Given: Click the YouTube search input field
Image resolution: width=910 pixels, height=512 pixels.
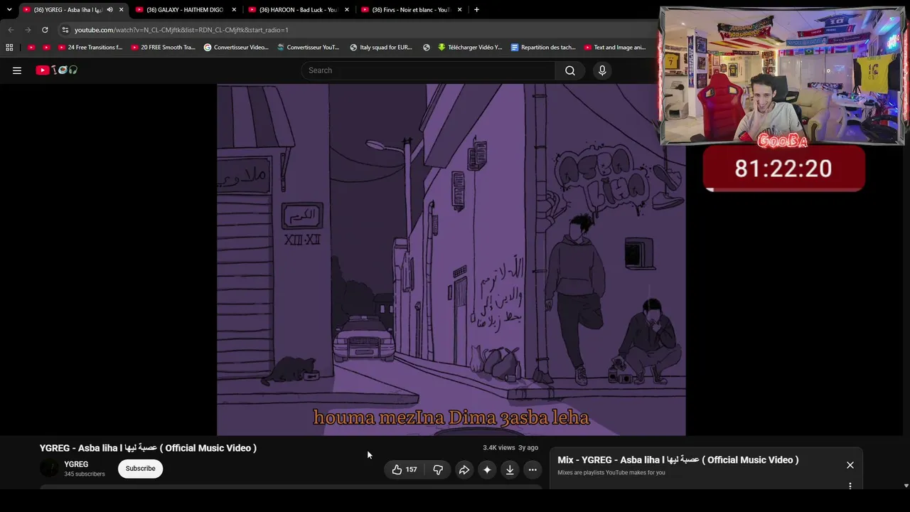Looking at the screenshot, I should click(x=429, y=70).
